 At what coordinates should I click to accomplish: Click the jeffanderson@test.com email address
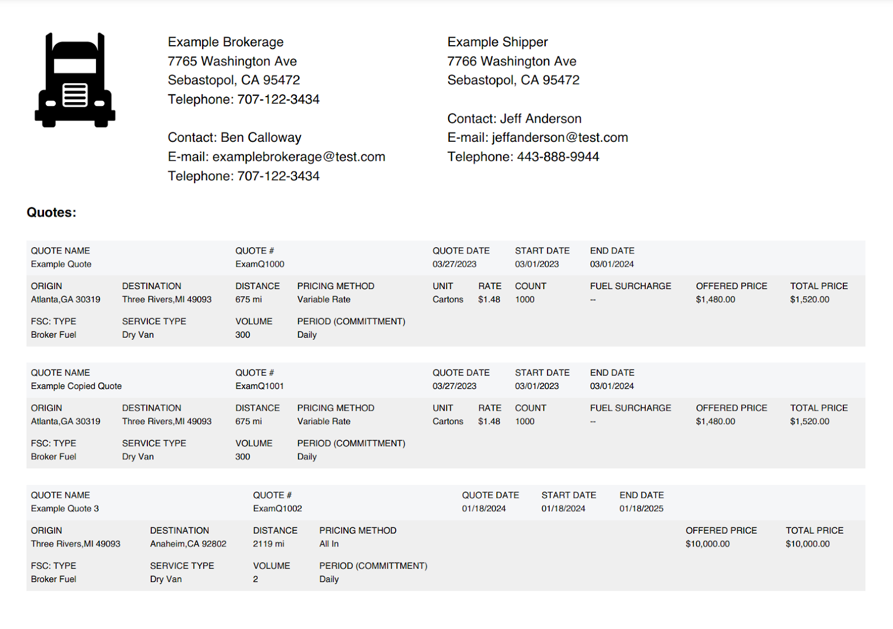click(x=560, y=137)
